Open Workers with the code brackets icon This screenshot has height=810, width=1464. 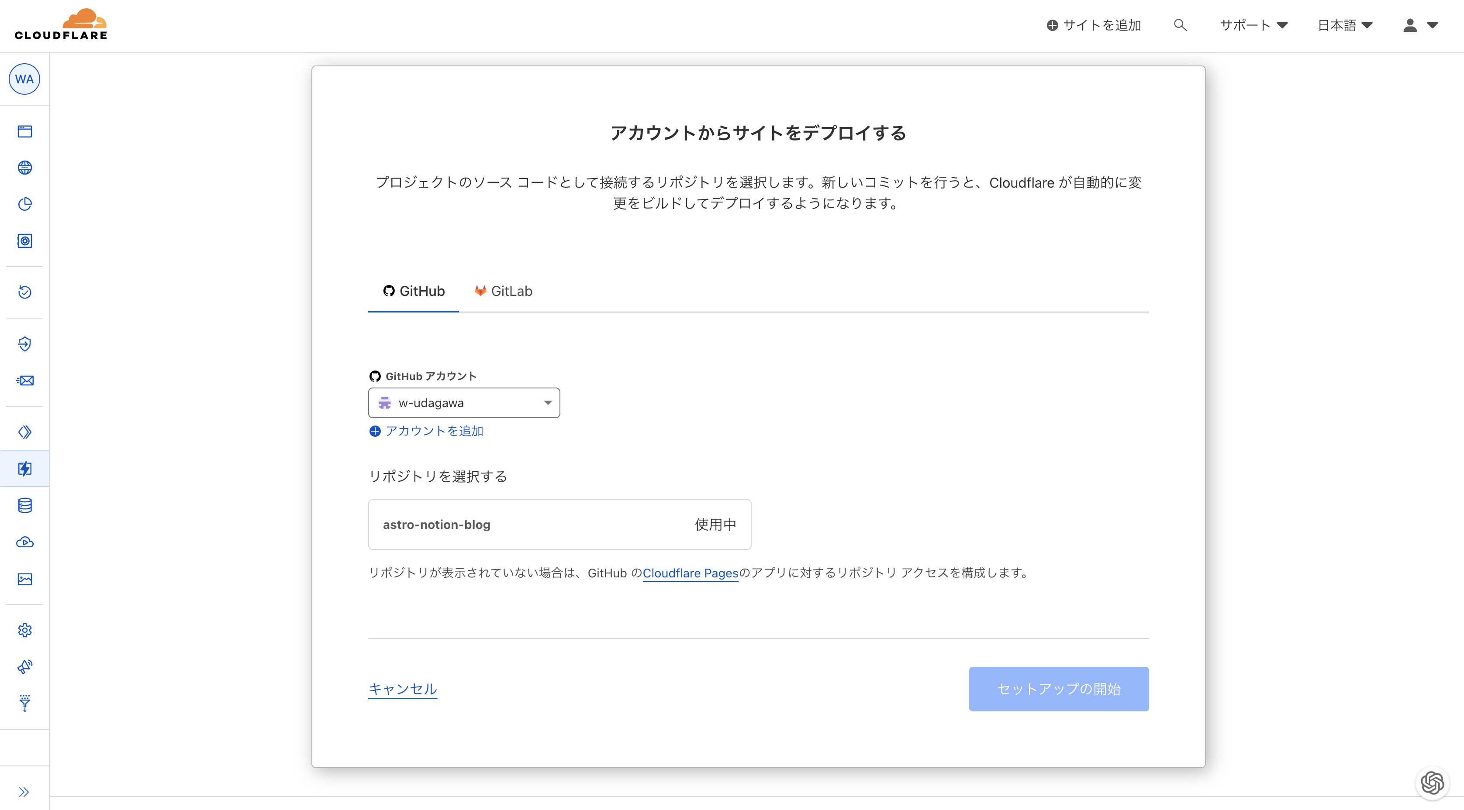[x=24, y=432]
